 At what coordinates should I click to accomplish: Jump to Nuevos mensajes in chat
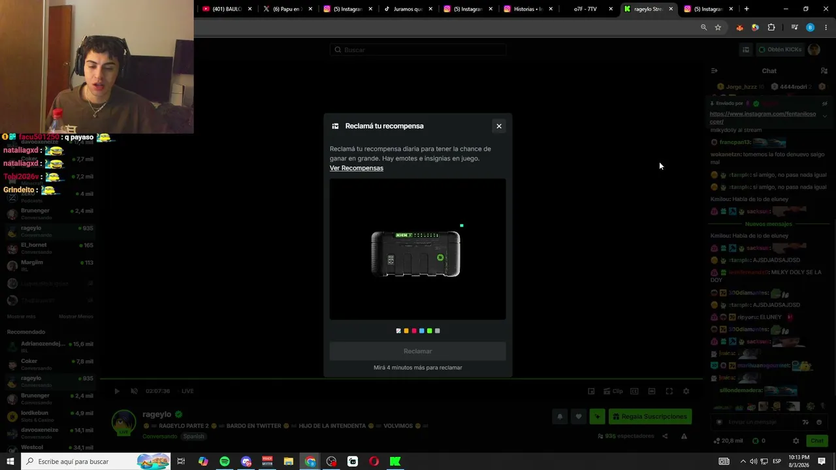(x=769, y=224)
